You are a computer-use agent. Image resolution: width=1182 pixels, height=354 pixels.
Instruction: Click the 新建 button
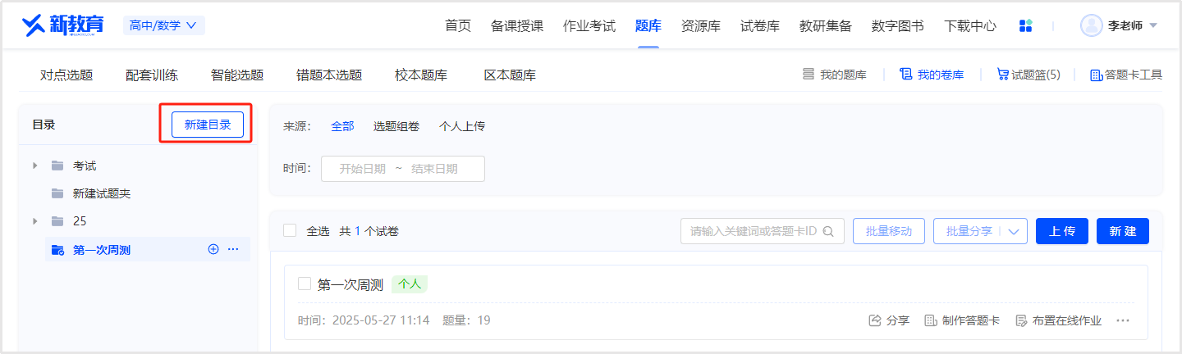coord(1123,231)
